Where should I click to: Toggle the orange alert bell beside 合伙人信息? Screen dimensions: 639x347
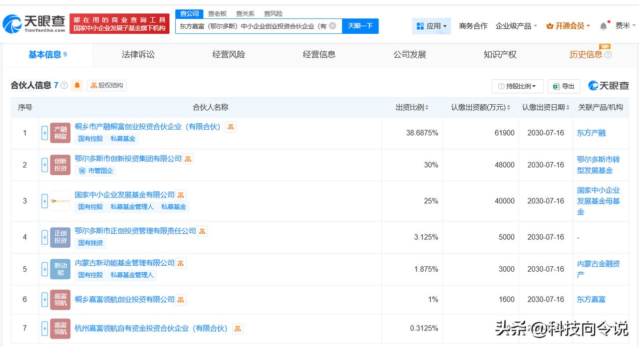[77, 85]
